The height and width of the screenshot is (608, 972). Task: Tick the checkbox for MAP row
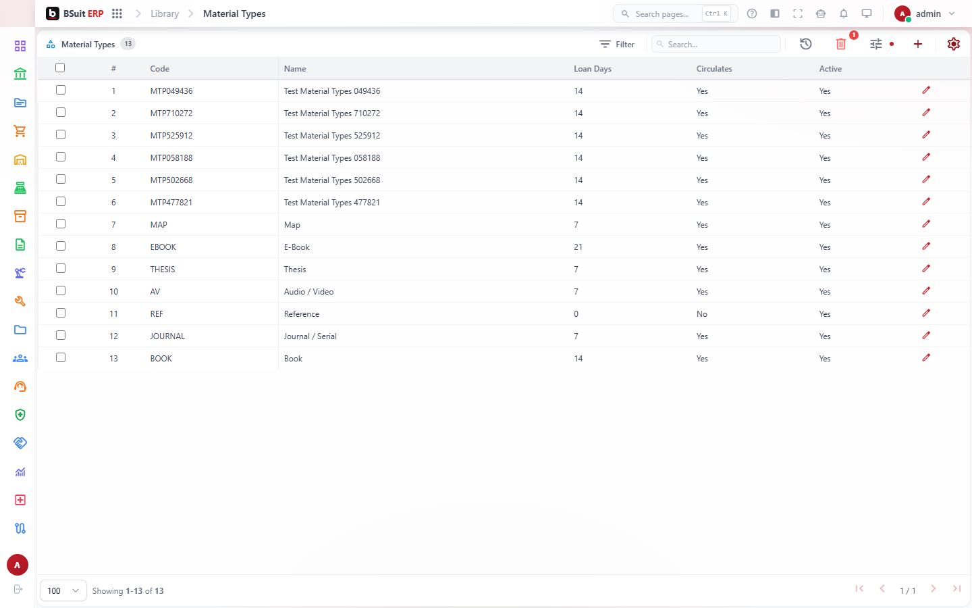point(61,224)
